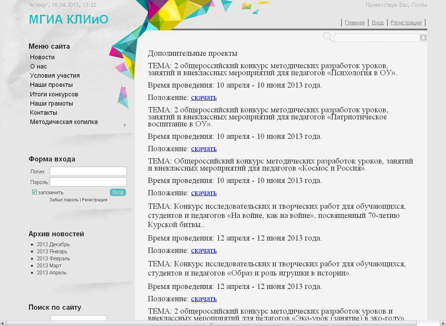The image size is (446, 326).
Task: Download the «Психология в ОУ» положение
Action: [x=204, y=97]
